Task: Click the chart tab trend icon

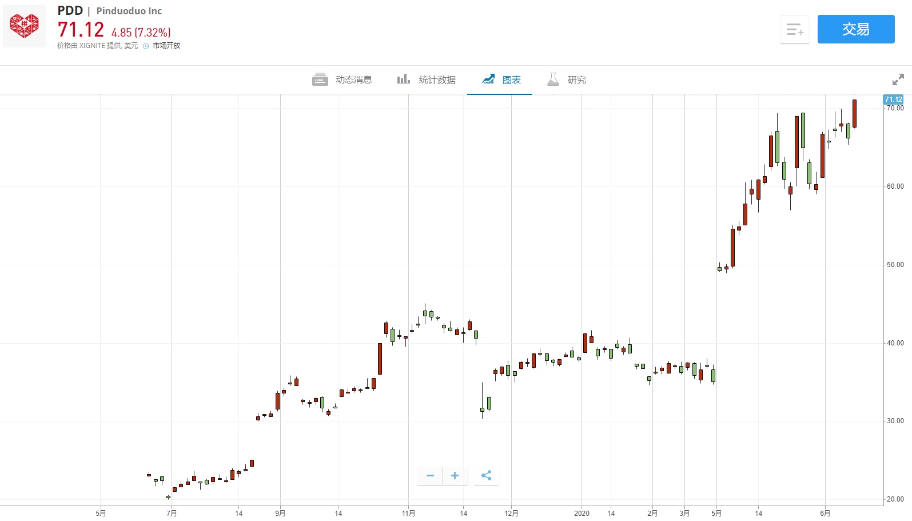Action: [488, 79]
